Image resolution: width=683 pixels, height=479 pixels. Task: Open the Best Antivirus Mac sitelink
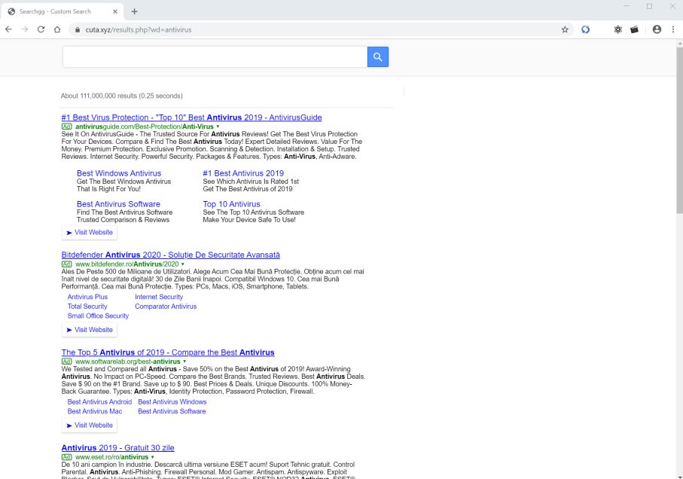(95, 411)
